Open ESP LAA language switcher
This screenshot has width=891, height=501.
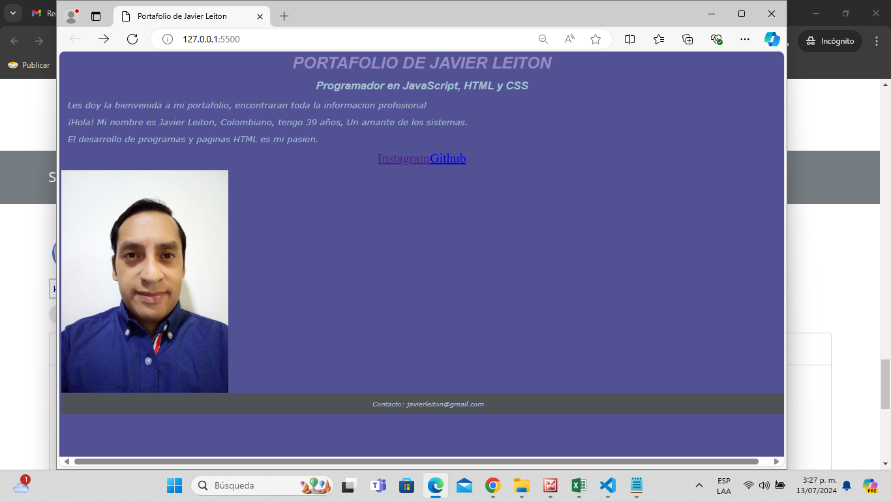click(x=723, y=485)
